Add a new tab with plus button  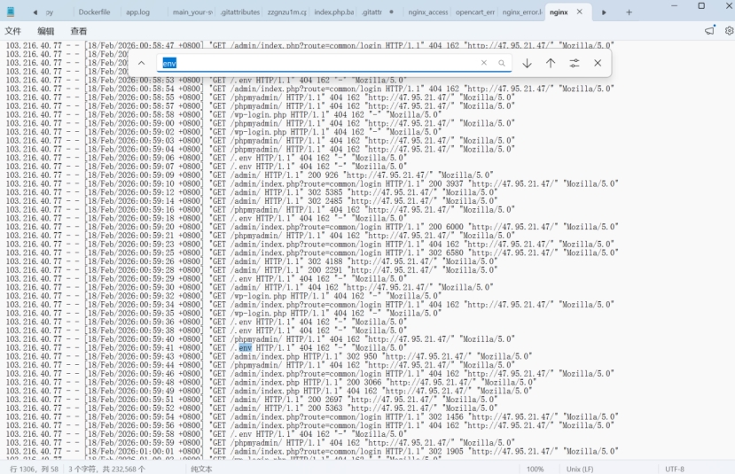point(629,12)
